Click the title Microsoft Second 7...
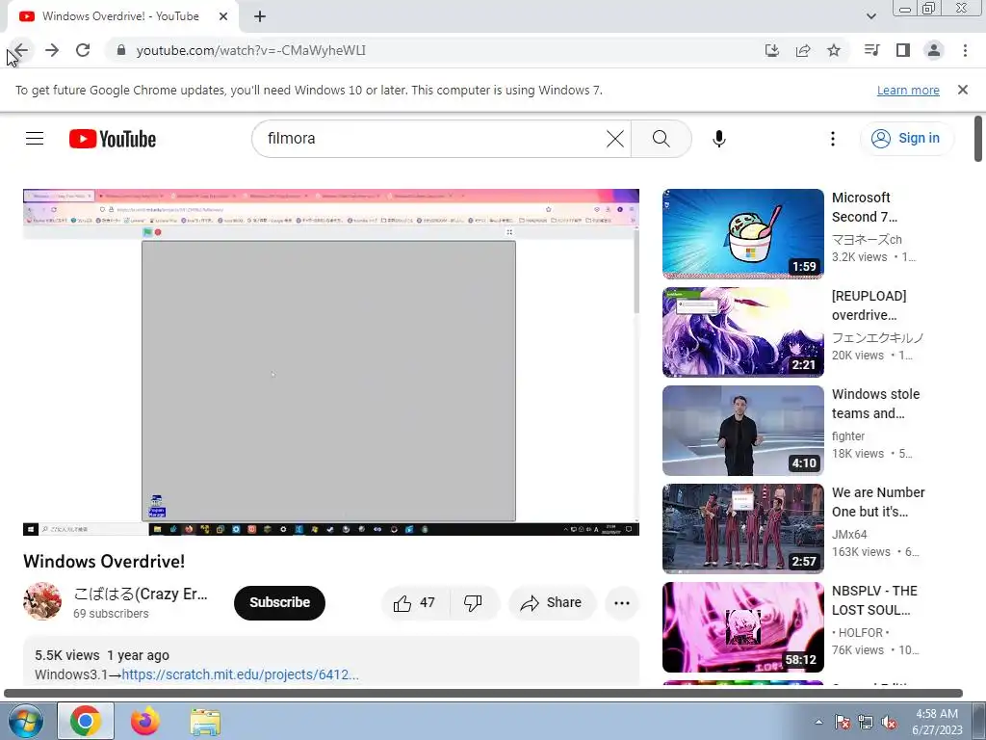Image resolution: width=986 pixels, height=740 pixels. coord(865,207)
